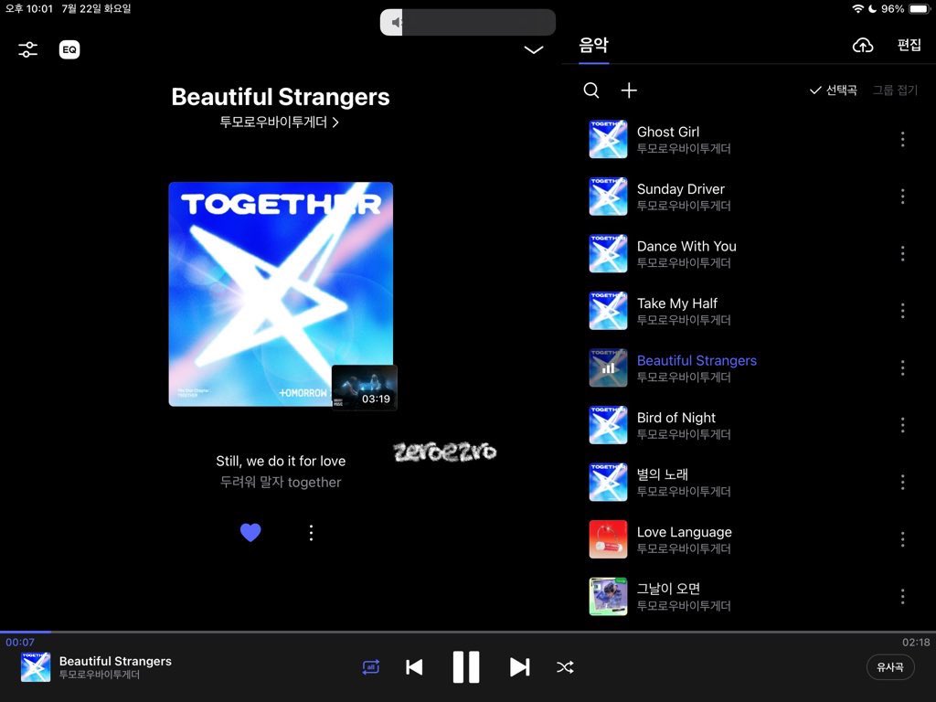Image resolution: width=936 pixels, height=702 pixels.
Task: Toggle shuffle mode
Action: 565,666
